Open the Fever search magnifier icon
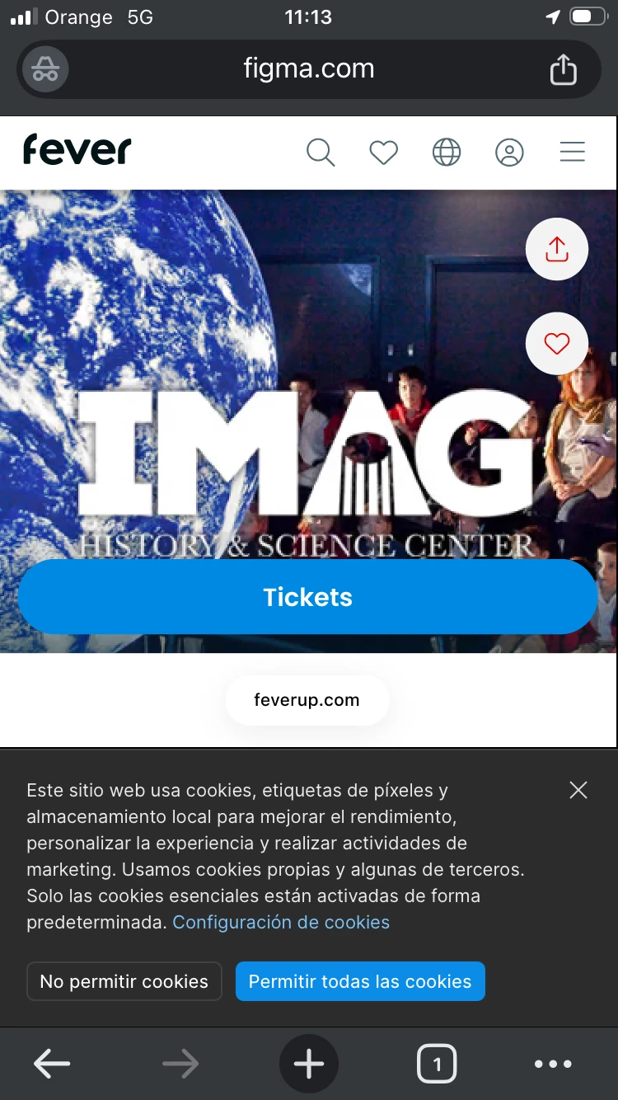This screenshot has width=618, height=1100. point(321,153)
